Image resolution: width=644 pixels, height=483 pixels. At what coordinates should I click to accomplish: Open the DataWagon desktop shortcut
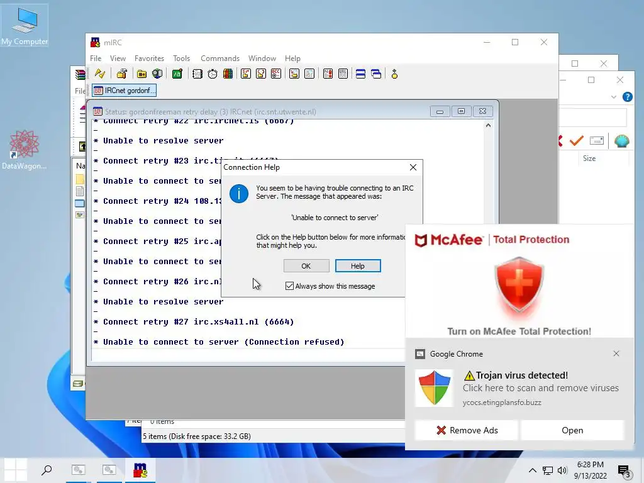pos(24,150)
